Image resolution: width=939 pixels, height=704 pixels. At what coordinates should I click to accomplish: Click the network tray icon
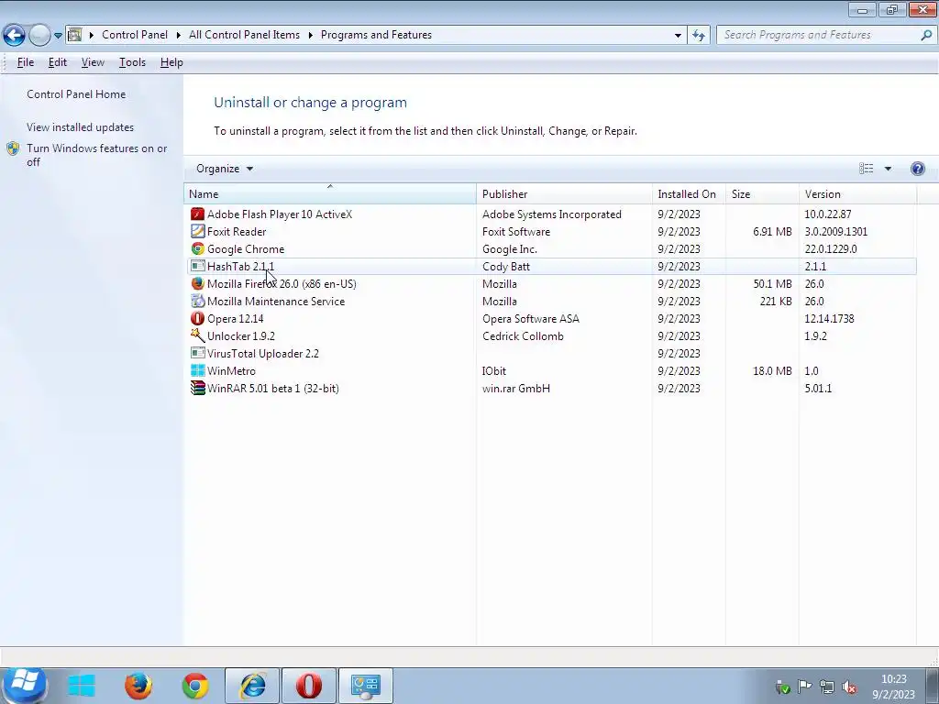[x=827, y=687]
